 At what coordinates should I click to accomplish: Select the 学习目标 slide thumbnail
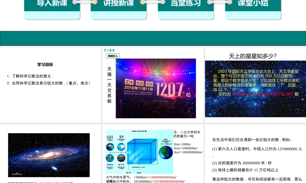50,85
